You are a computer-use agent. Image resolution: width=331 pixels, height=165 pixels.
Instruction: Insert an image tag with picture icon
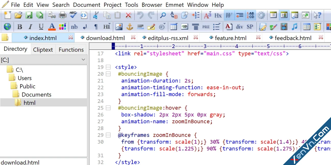[x=119, y=27]
